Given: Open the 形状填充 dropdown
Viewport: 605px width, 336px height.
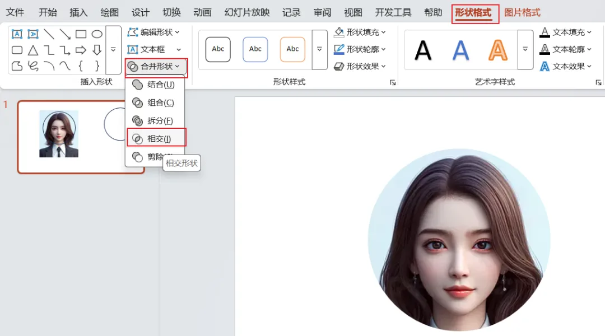Looking at the screenshot, I should pos(360,32).
